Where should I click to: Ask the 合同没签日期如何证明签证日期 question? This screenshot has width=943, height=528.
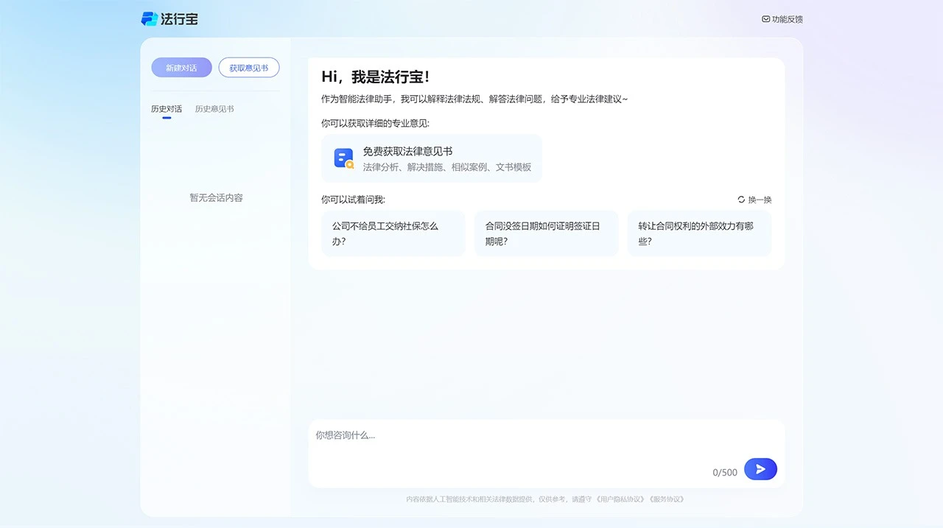pos(546,233)
